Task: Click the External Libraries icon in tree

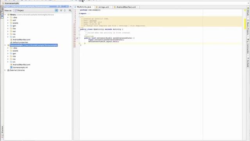Action: point(8,70)
